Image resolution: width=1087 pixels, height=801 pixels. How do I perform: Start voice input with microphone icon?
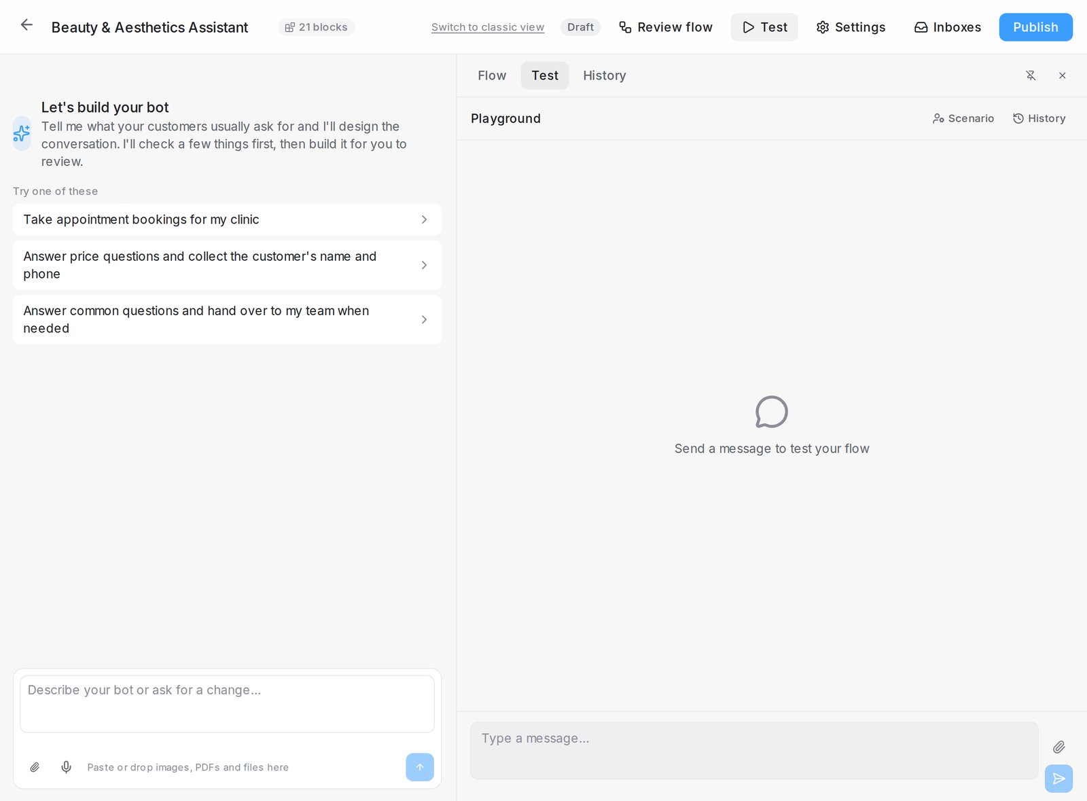(66, 767)
